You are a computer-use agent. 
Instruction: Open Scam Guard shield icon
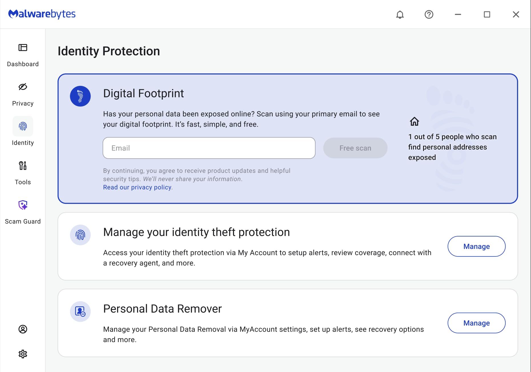pos(23,205)
